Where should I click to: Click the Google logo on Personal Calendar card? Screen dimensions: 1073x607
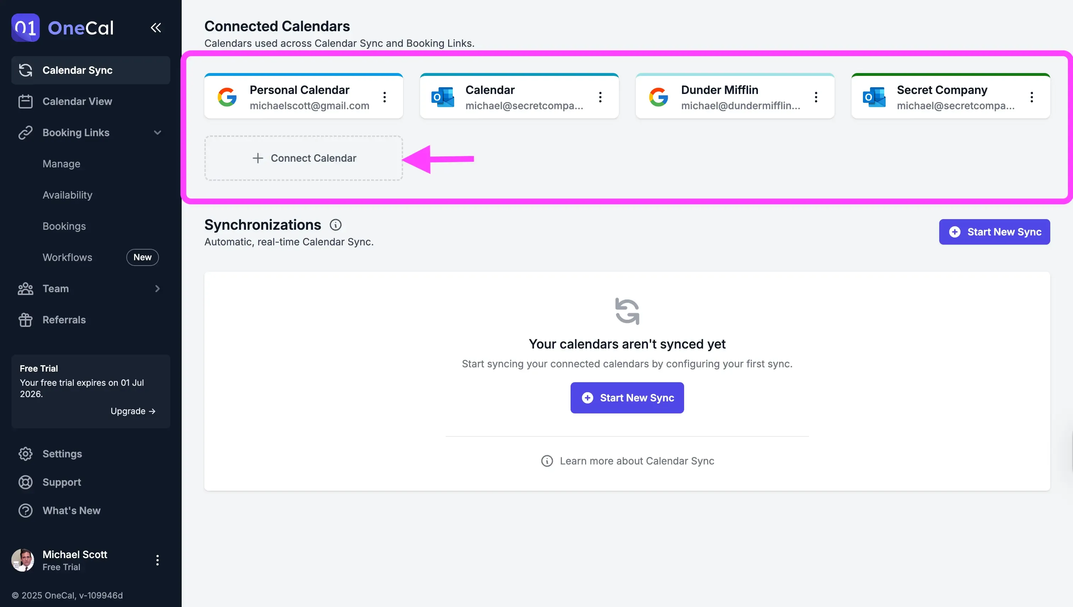click(x=227, y=96)
